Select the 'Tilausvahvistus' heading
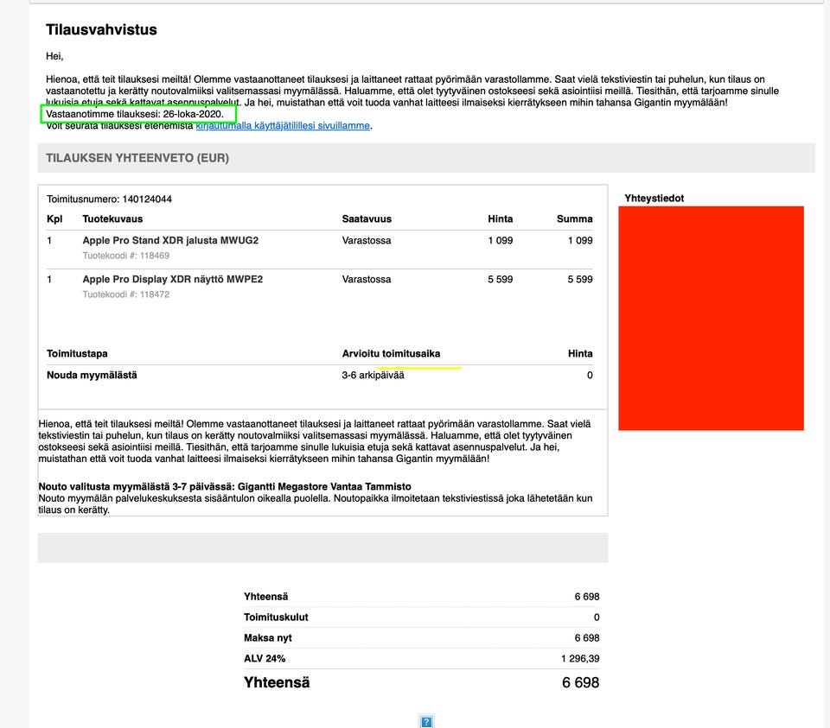830x728 pixels. pyautogui.click(x=102, y=29)
